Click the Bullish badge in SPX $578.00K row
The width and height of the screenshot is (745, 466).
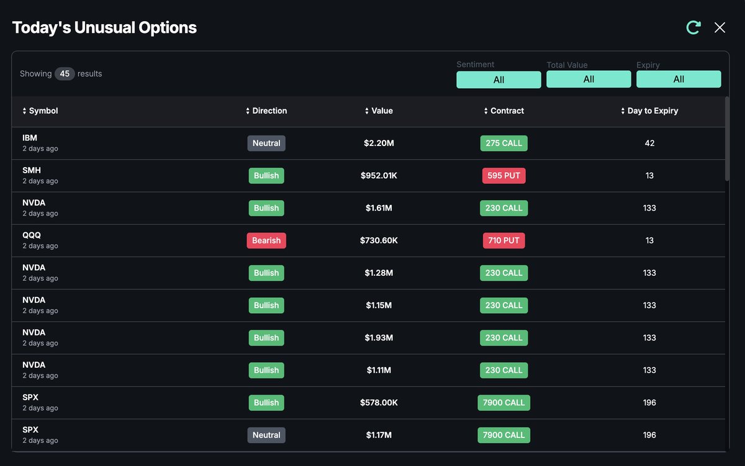(266, 403)
